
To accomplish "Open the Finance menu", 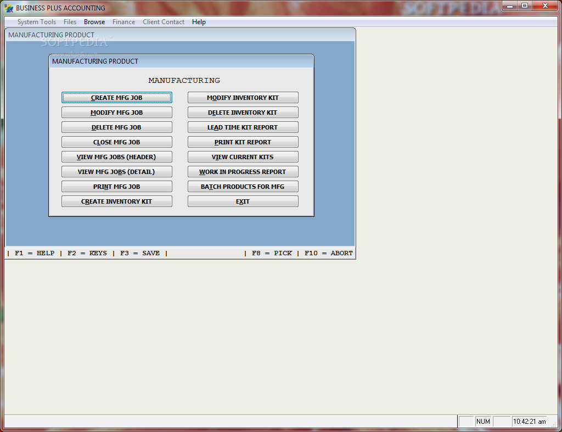I will tap(123, 22).
